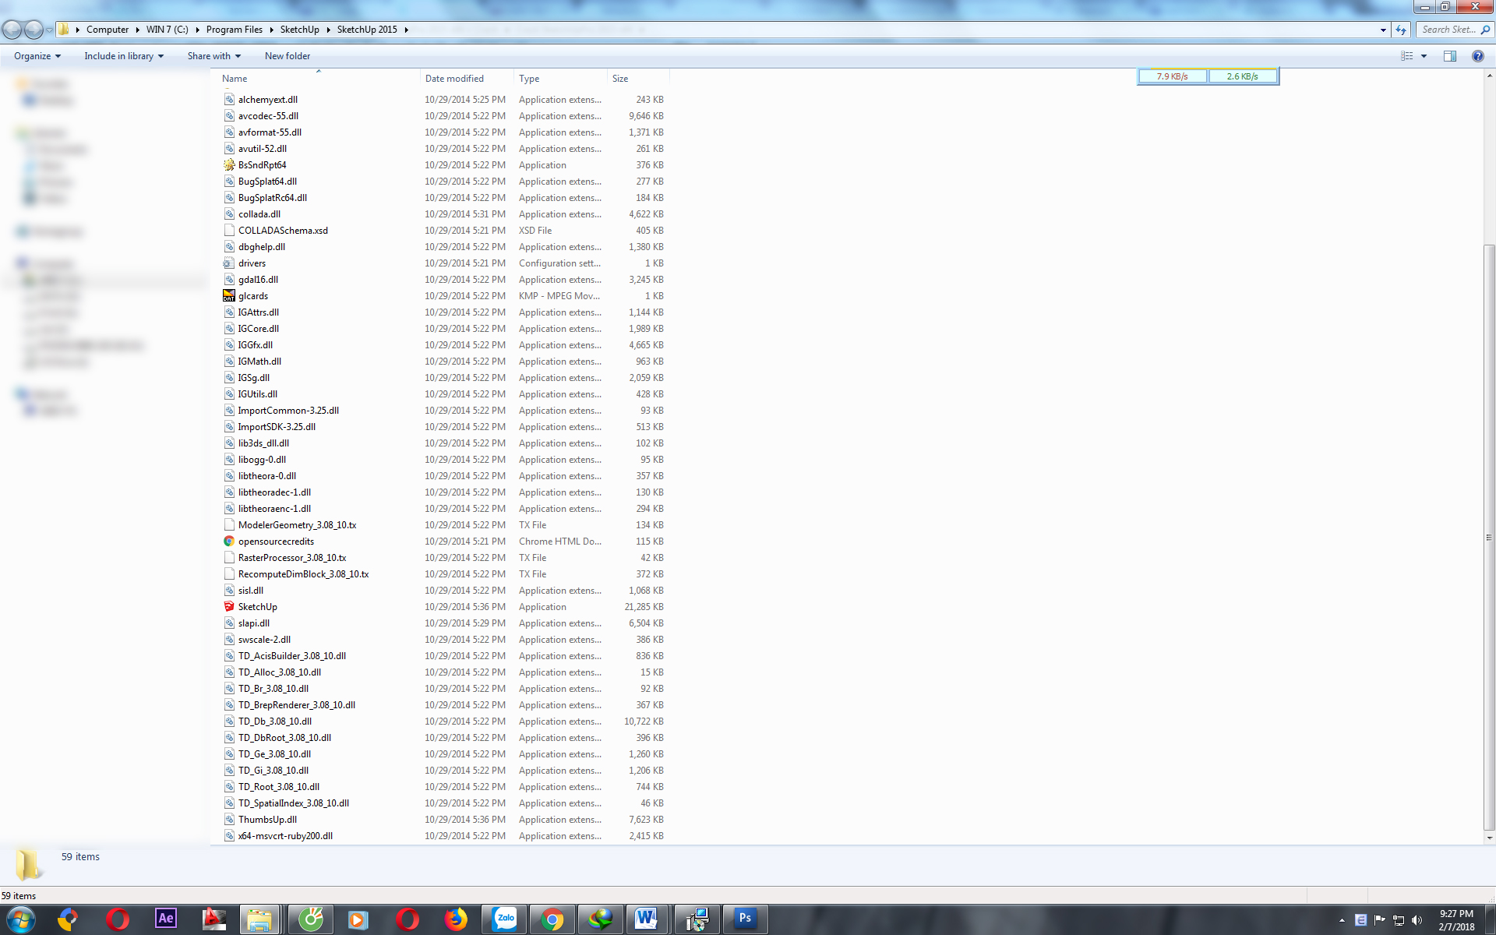Click the glcards KMP MPEG file

[x=250, y=295]
